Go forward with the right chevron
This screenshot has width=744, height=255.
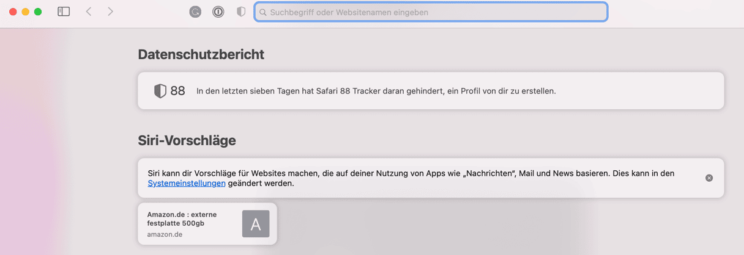pos(110,12)
